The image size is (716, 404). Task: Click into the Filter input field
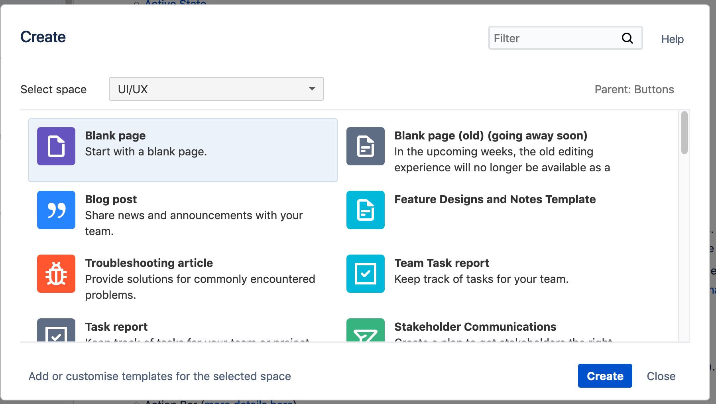click(554, 38)
